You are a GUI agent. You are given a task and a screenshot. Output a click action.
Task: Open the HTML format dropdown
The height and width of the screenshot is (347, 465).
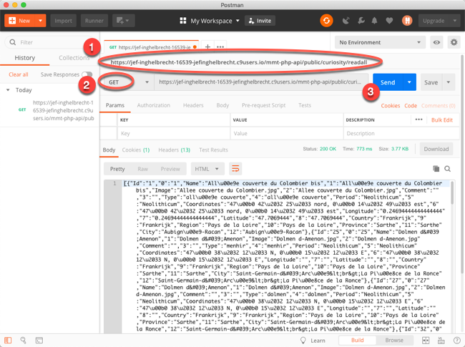[207, 169]
